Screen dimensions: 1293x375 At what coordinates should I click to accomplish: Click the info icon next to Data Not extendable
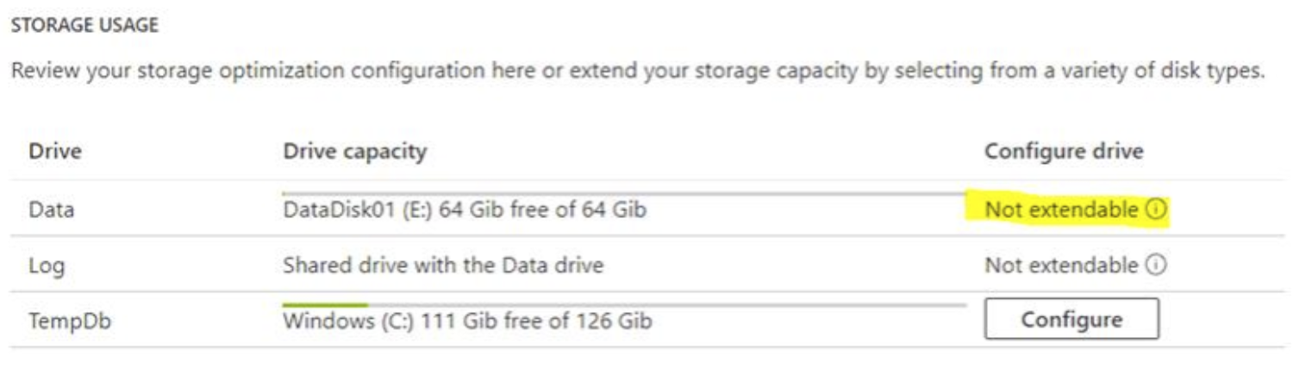(1156, 209)
